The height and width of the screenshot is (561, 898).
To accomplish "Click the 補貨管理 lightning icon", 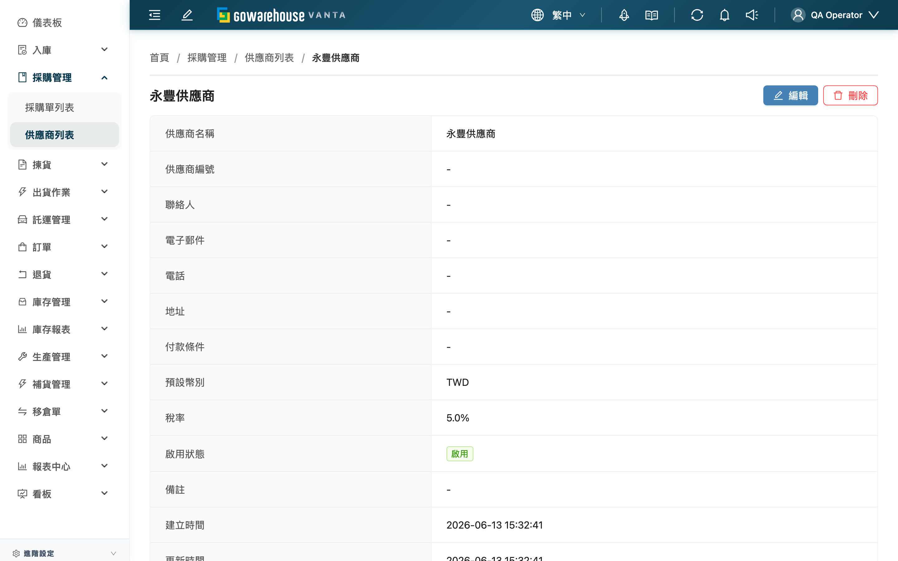I will 22,384.
